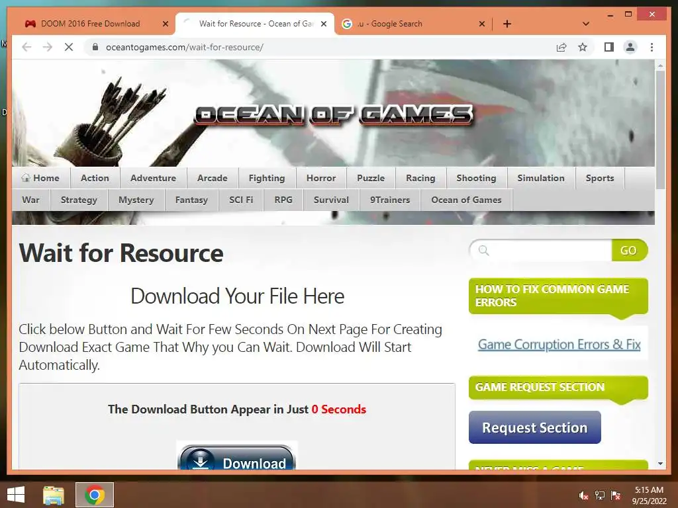Click the network tray icon
This screenshot has height=508, width=678.
(x=600, y=495)
